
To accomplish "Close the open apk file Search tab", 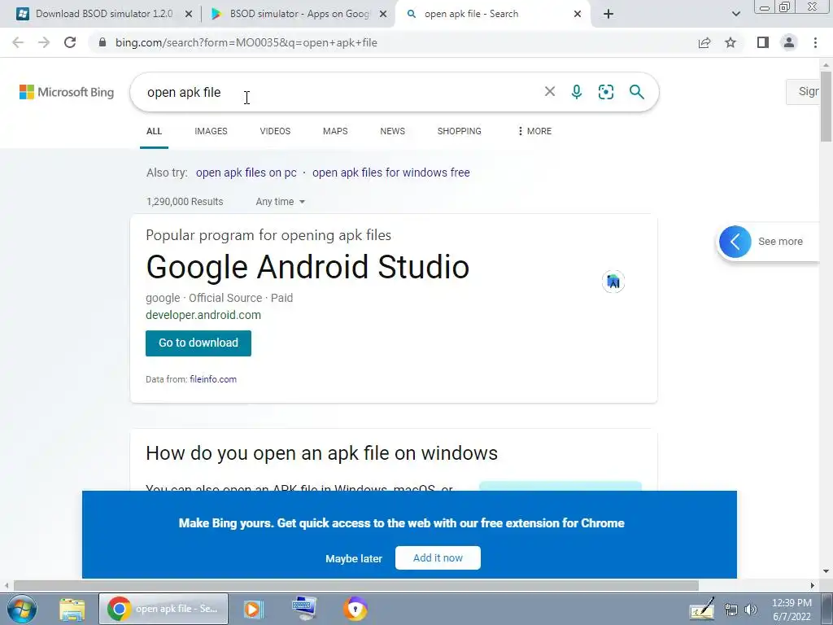I will pos(578,15).
